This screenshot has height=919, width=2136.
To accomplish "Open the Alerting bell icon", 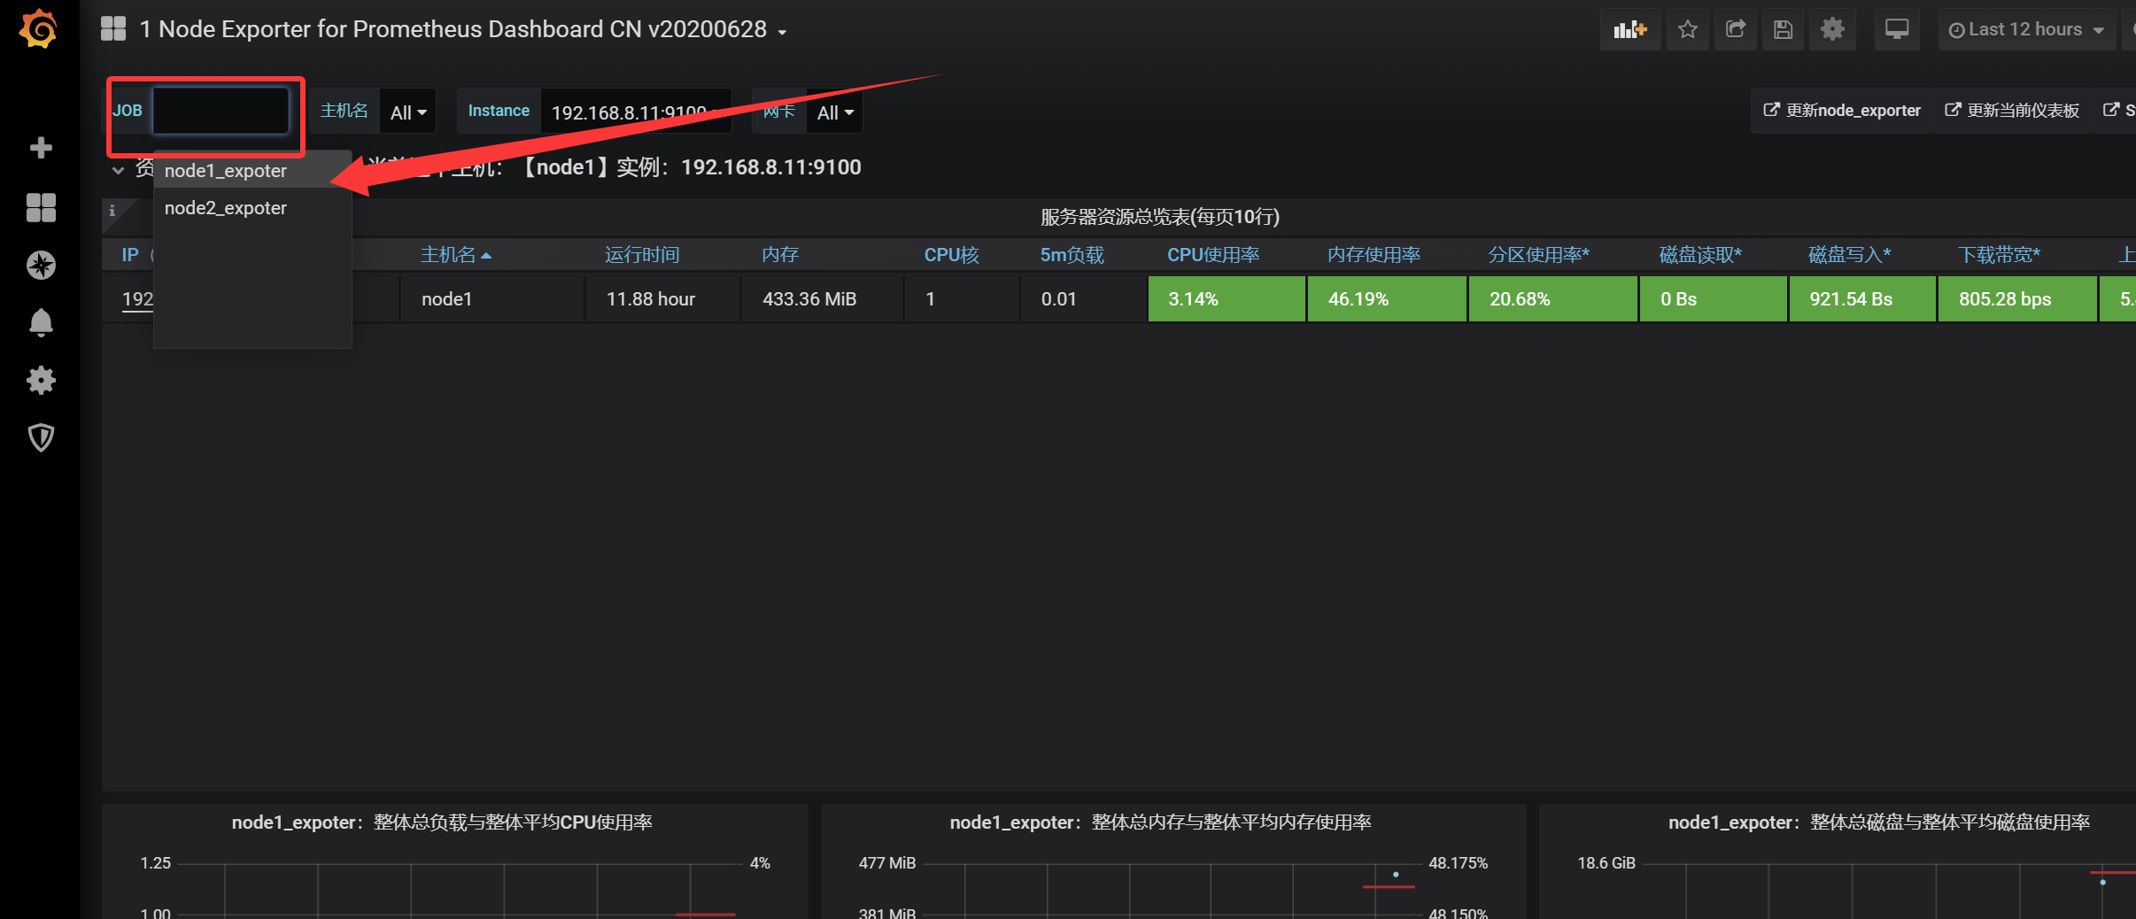I will pyautogui.click(x=41, y=322).
